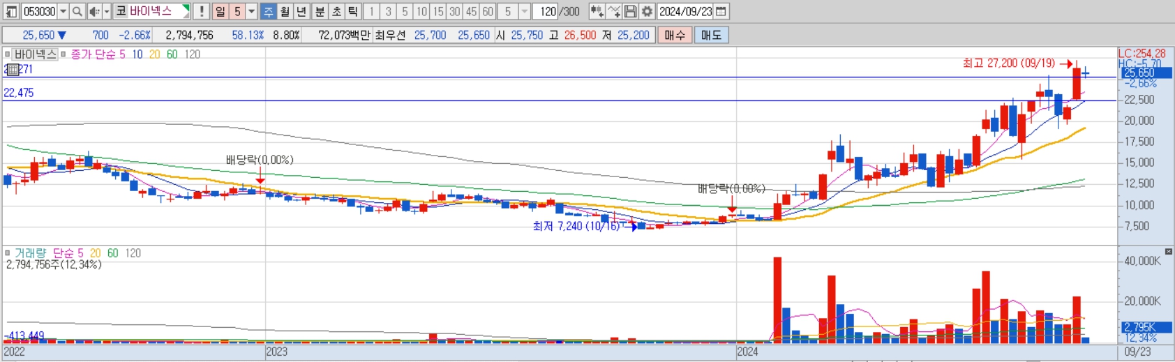Click the save chart floppy disk icon

click(630, 11)
